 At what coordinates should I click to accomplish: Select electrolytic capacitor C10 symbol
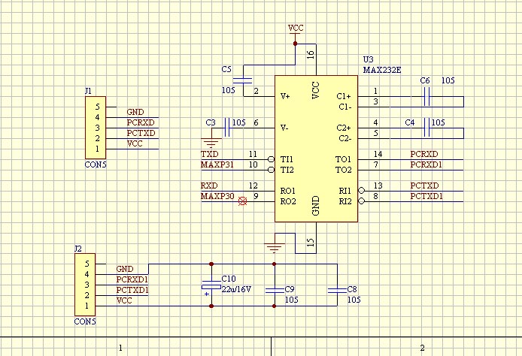(x=211, y=285)
